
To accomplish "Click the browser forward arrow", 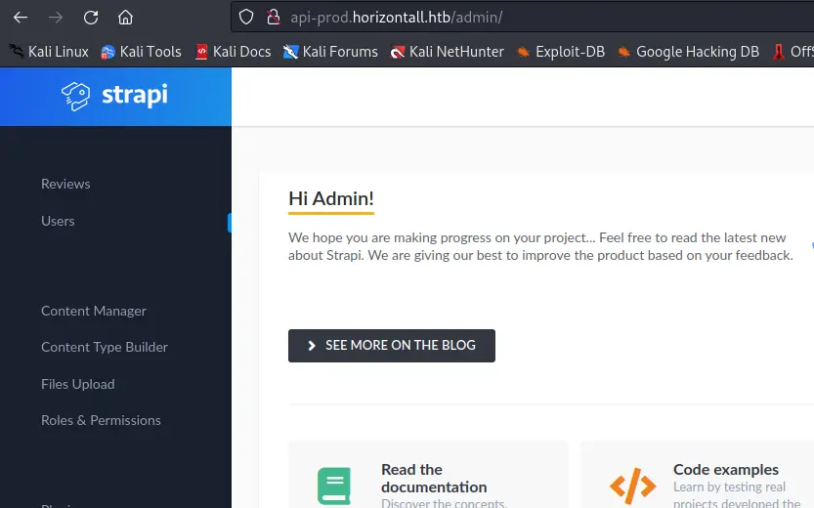I will click(x=56, y=18).
